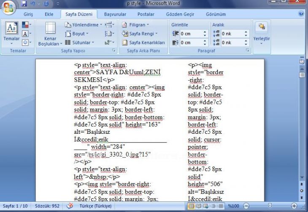Zoom out with minus button
This screenshot has width=308, height=212.
coord(246,206)
